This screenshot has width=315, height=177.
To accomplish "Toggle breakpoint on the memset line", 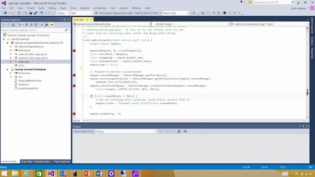I will (74, 51).
